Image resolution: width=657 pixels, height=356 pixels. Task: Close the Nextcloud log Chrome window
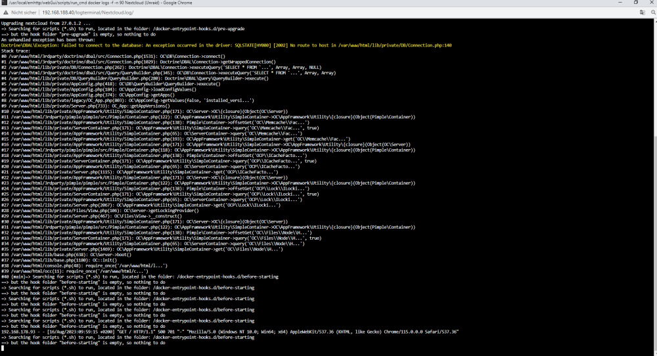pyautogui.click(x=652, y=3)
